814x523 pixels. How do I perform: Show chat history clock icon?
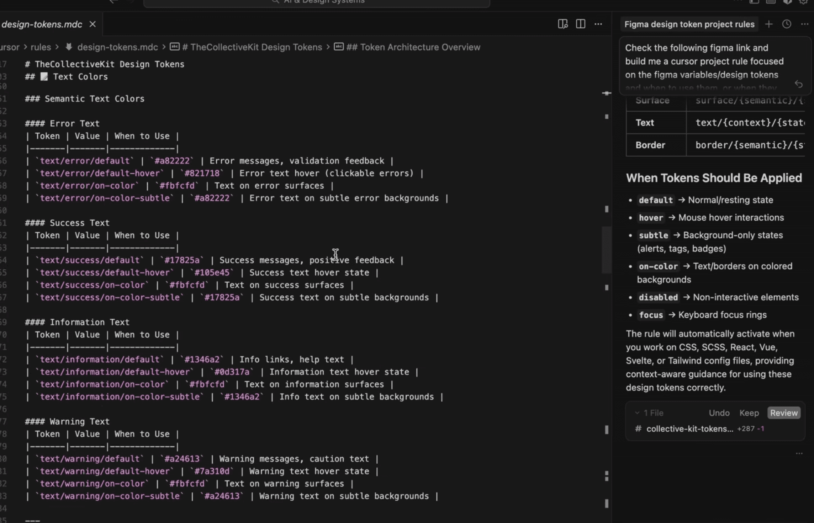pos(787,24)
